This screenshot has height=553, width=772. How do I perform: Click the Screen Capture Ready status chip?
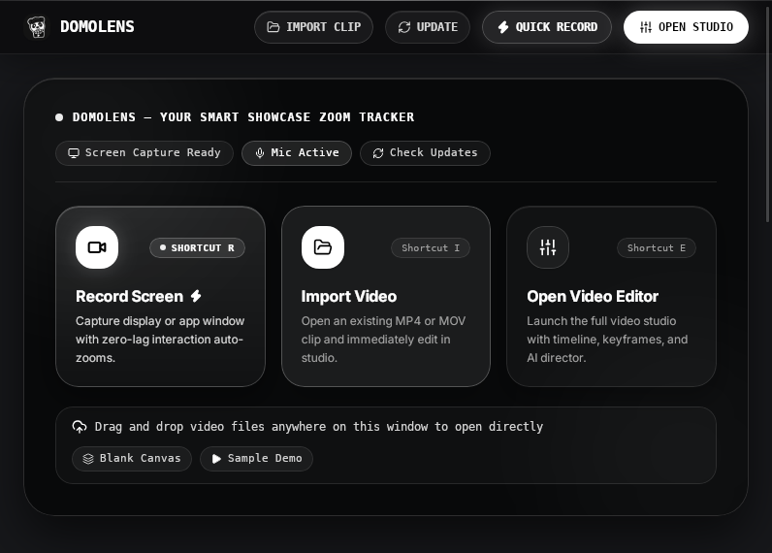tap(145, 152)
